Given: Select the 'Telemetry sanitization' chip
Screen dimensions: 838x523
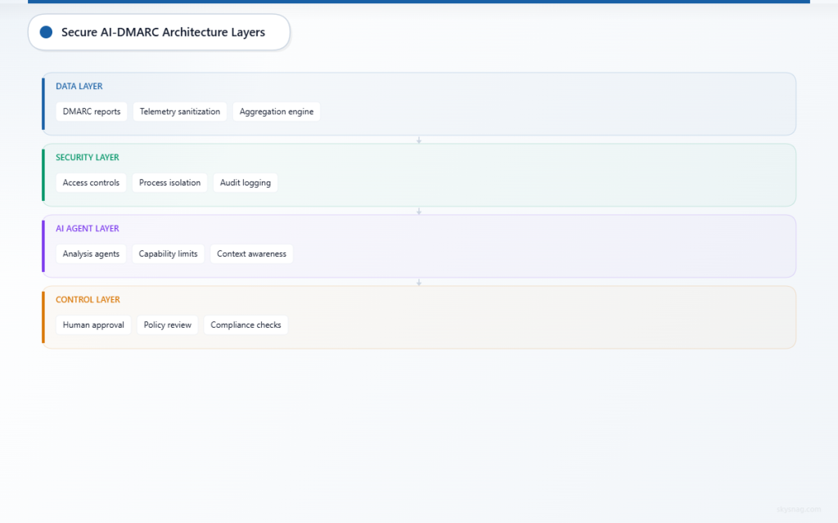Looking at the screenshot, I should 180,111.
